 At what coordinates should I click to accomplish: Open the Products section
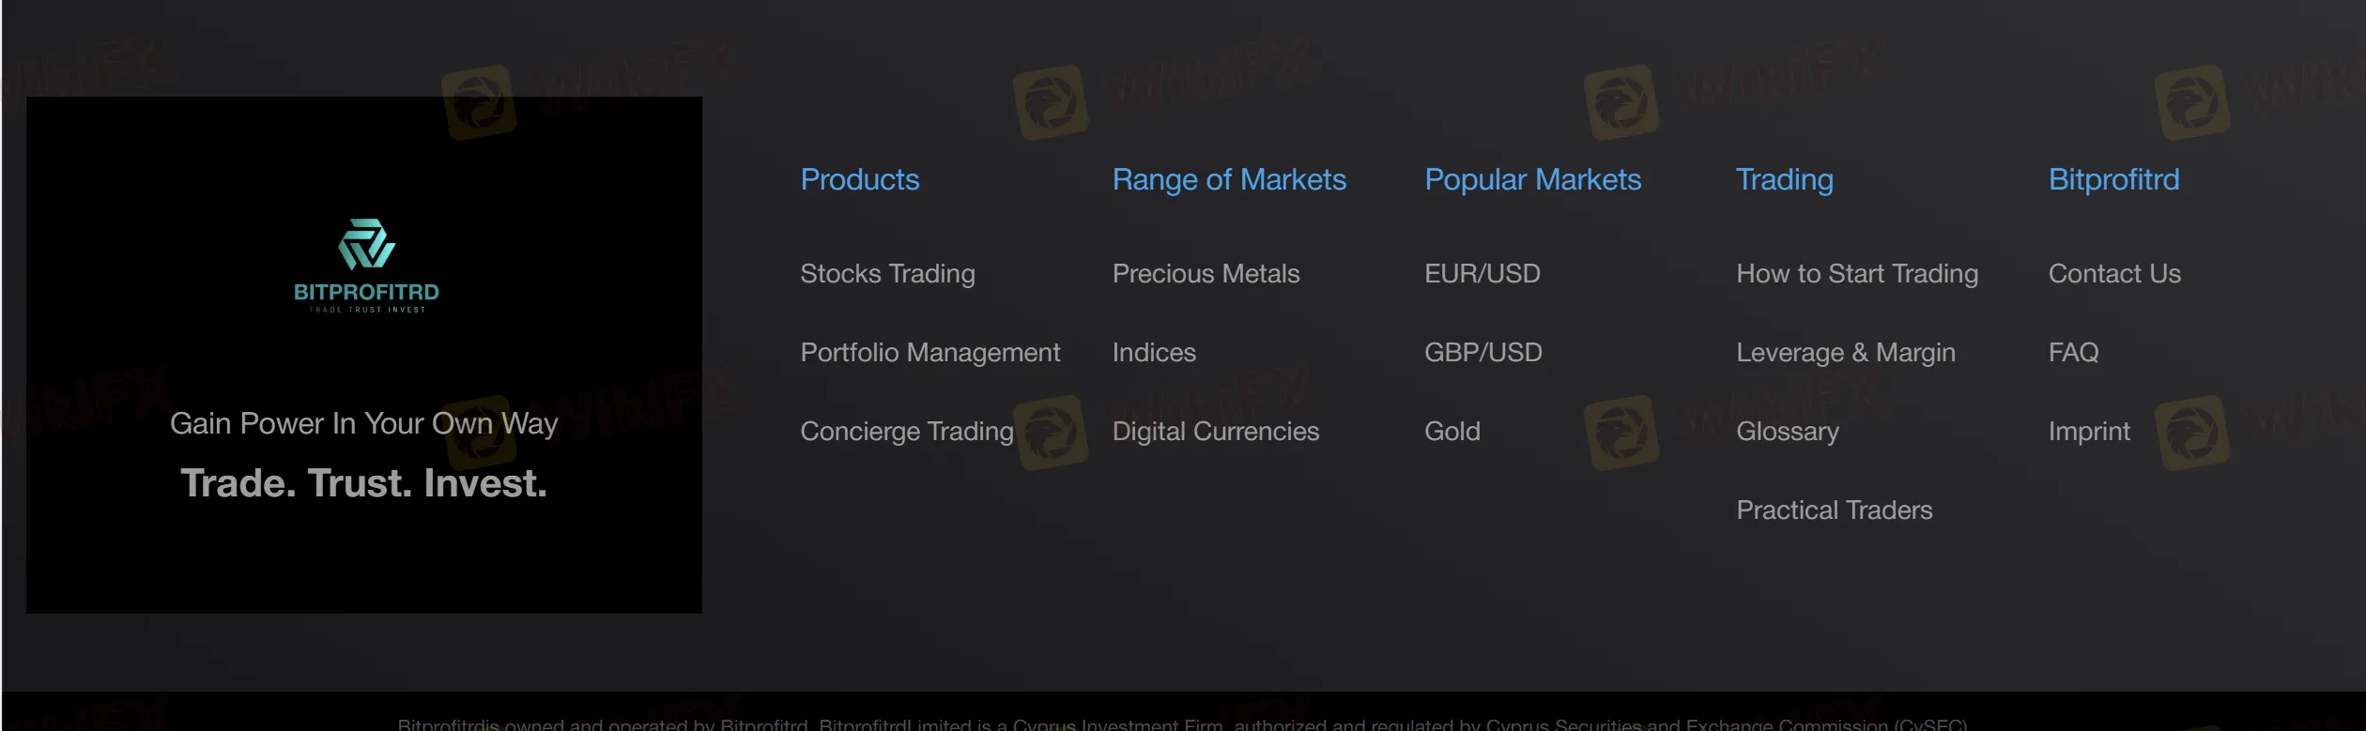click(x=859, y=179)
